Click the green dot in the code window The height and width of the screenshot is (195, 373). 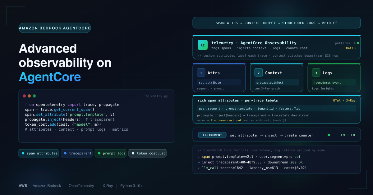pyautogui.click(x=34, y=96)
